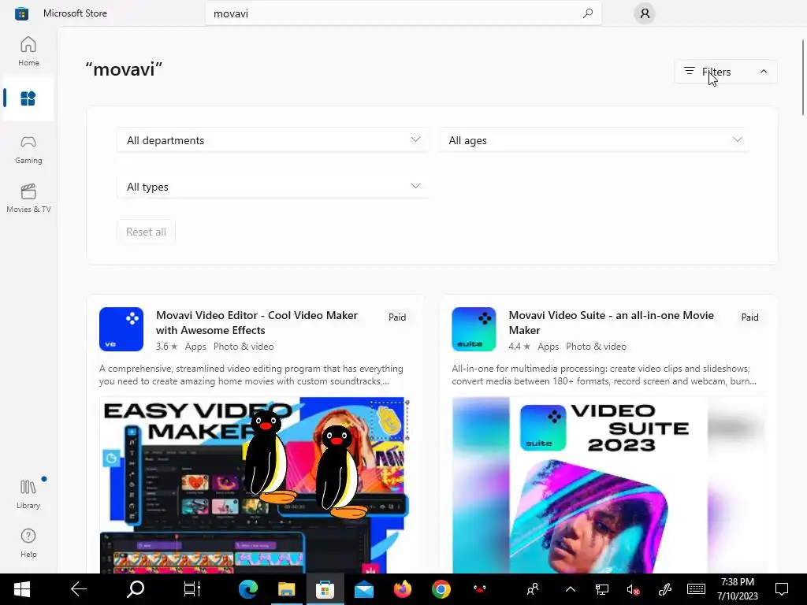Click the 3.6 star rating of Video Editor
This screenshot has width=807, height=605.
167,347
